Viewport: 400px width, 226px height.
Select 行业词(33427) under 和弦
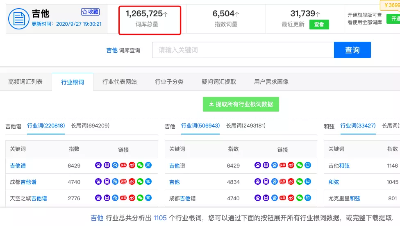pos(358,126)
